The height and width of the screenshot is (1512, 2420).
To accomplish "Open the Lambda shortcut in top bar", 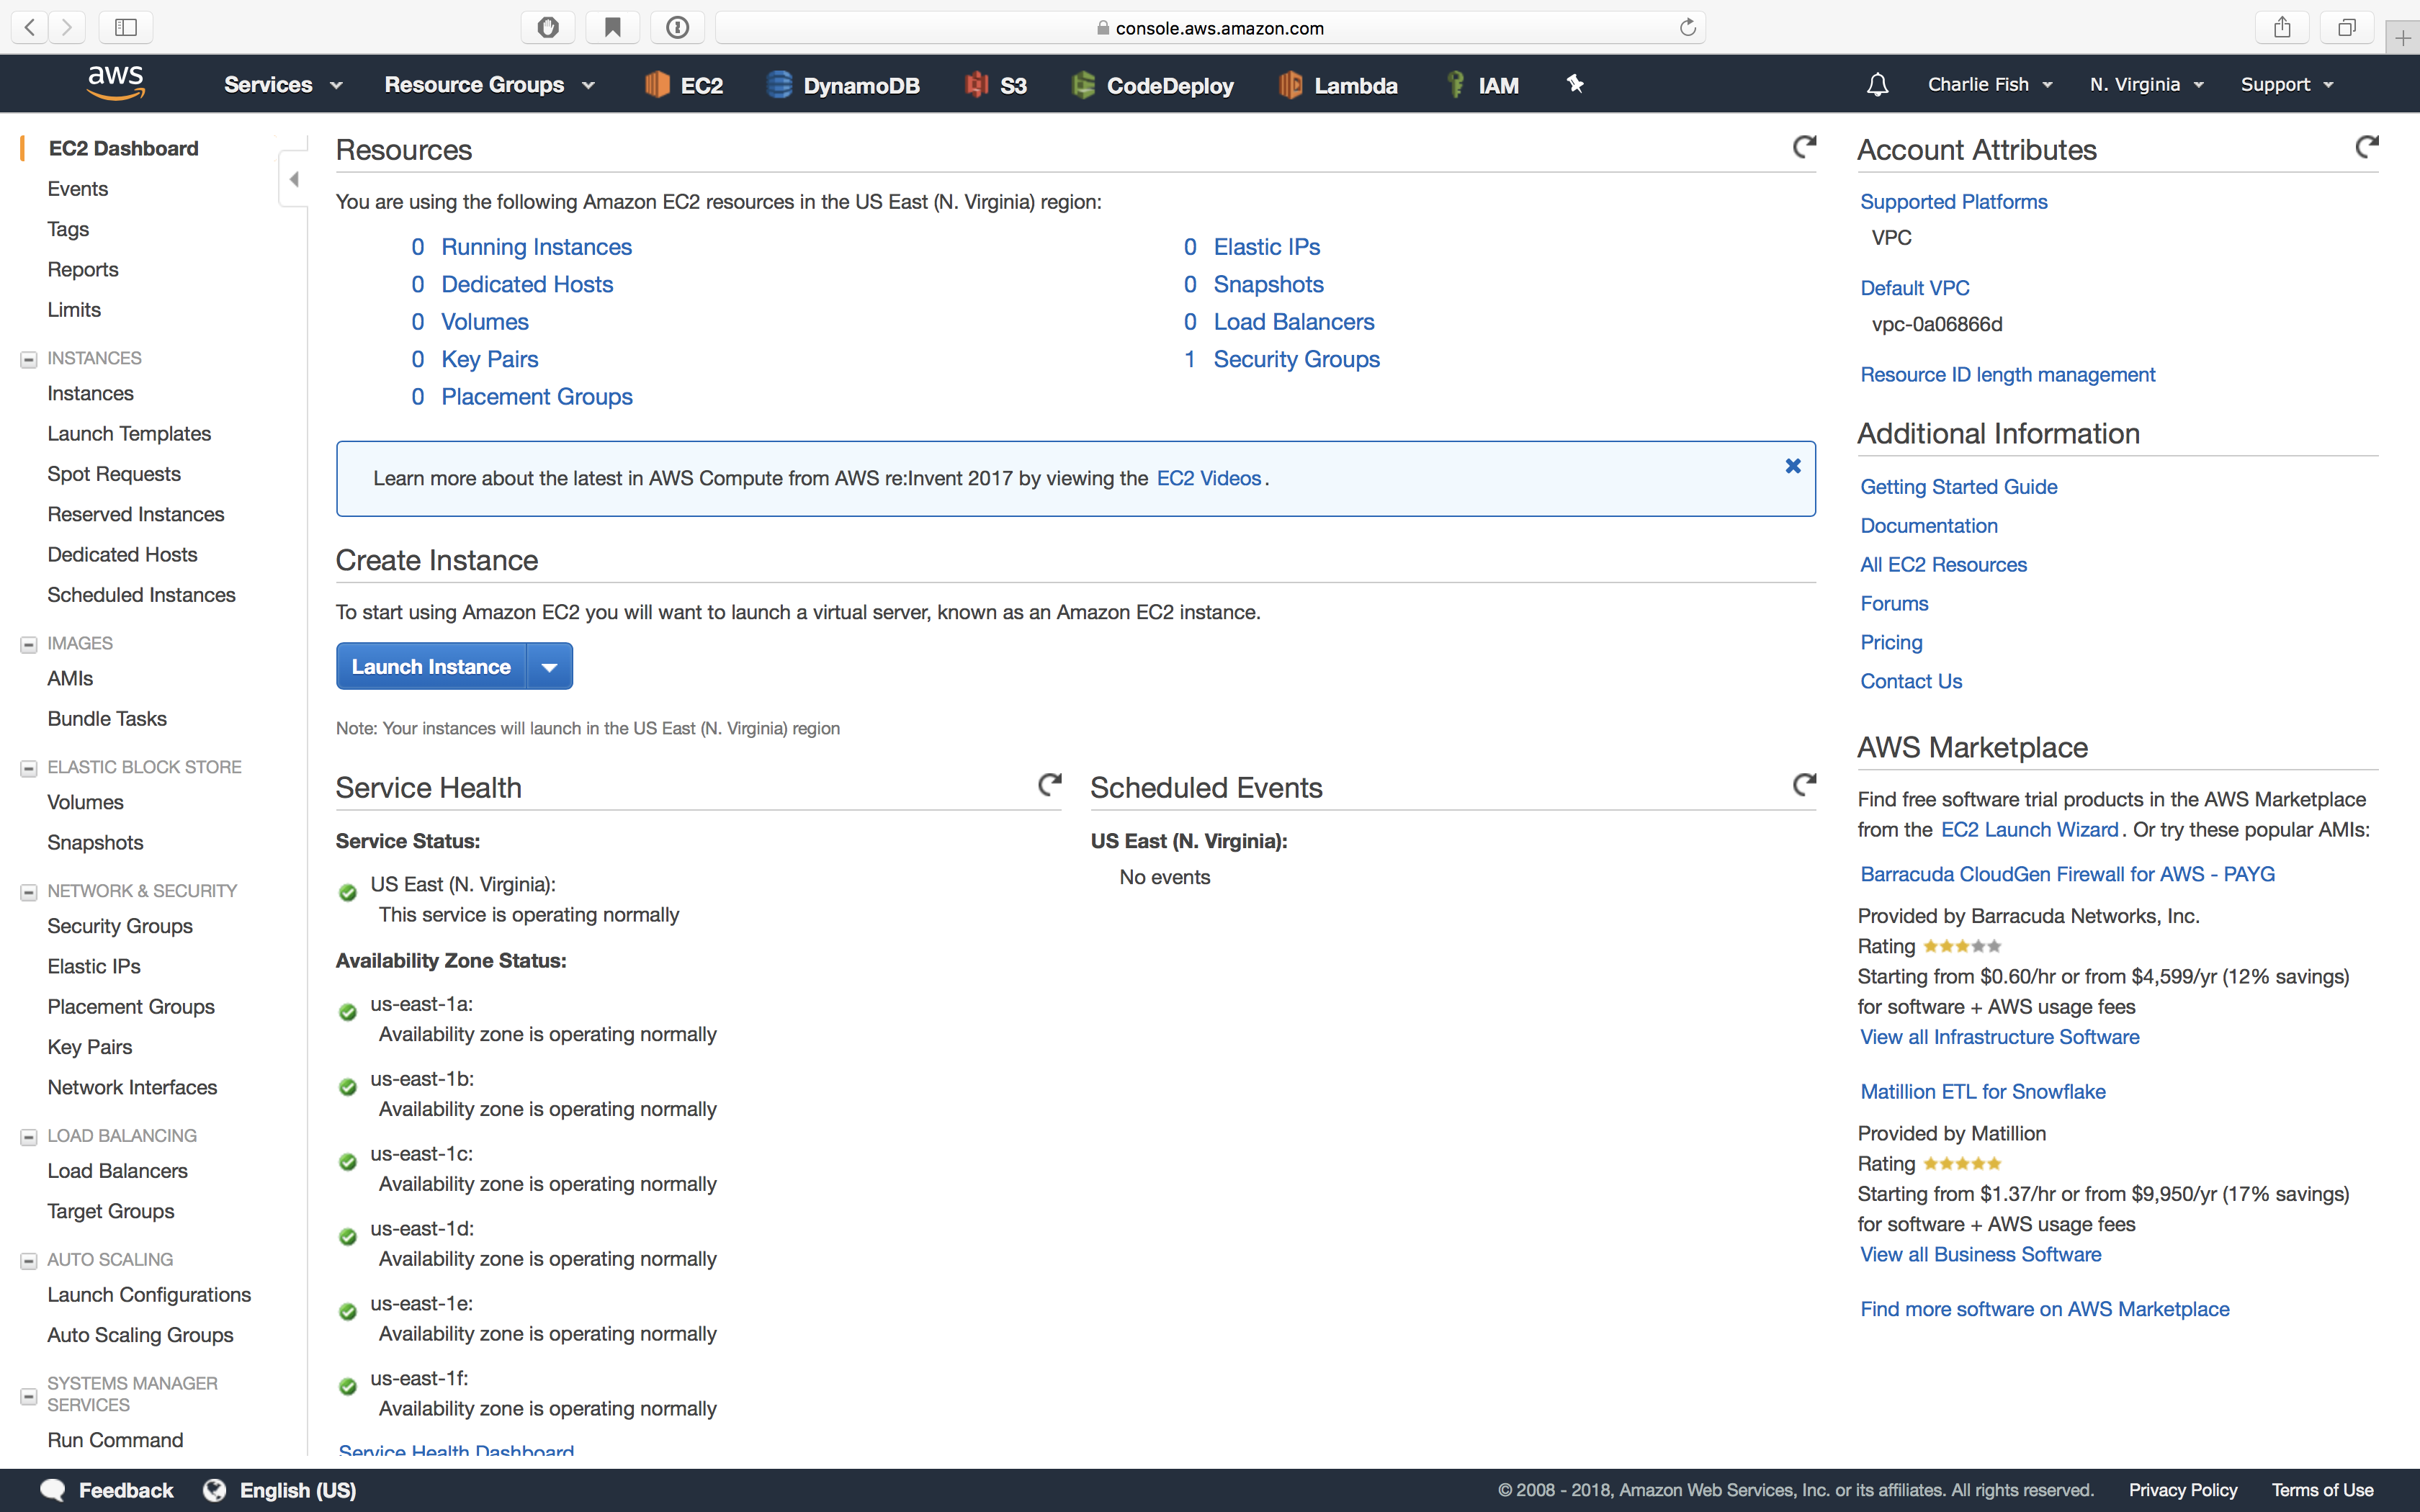I will click(x=1338, y=85).
